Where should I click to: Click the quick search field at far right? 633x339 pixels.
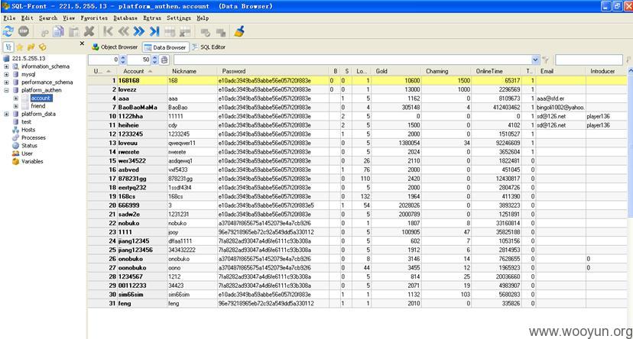point(589,60)
